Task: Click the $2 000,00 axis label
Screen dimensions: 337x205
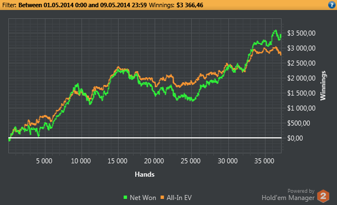Action: click(302, 78)
